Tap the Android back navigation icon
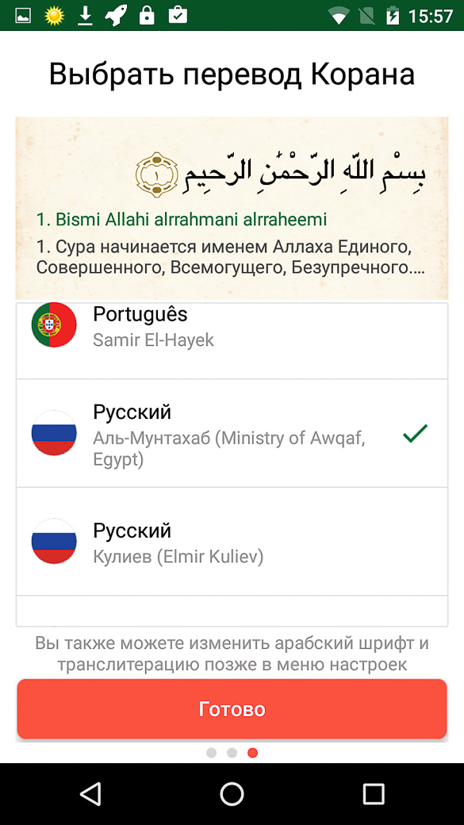Screen dimensions: 464x825 tap(90, 793)
